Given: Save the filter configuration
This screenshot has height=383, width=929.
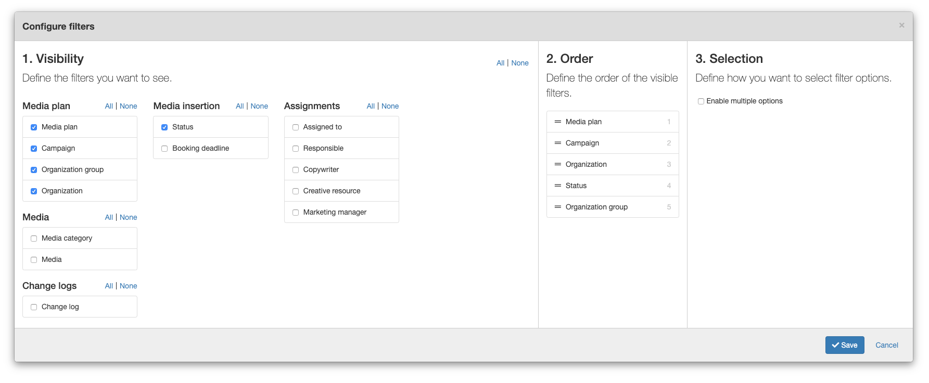Looking at the screenshot, I should tap(844, 345).
